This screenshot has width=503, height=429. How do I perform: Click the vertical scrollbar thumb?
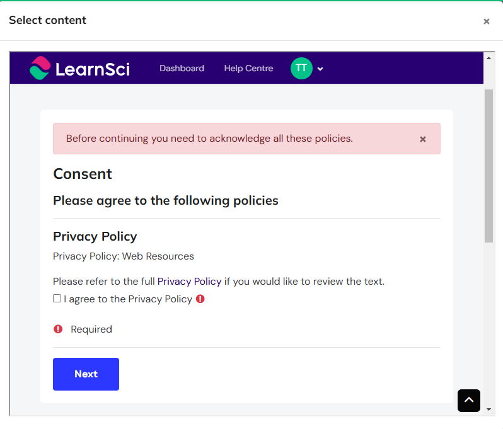pos(489,165)
